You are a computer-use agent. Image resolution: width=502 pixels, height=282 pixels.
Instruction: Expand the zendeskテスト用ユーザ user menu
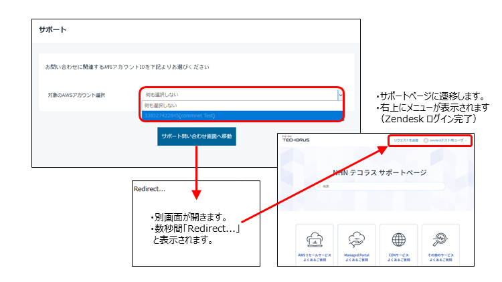(448, 140)
